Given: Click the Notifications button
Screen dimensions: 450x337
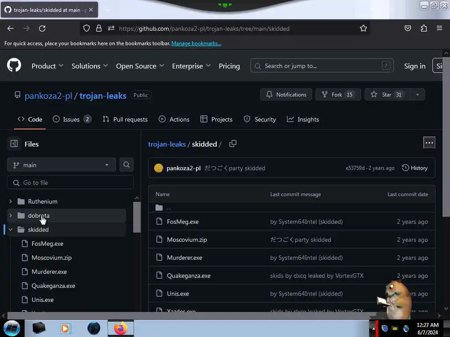Looking at the screenshot, I should pos(286,95).
